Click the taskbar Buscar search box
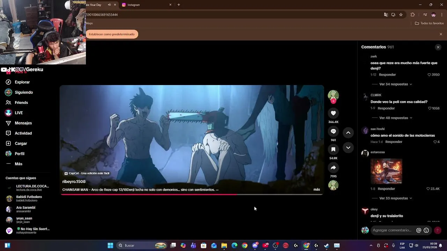The height and width of the screenshot is (251, 447). tap(142, 245)
